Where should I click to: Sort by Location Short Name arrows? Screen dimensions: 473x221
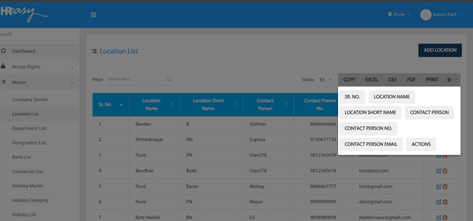tap(235, 105)
